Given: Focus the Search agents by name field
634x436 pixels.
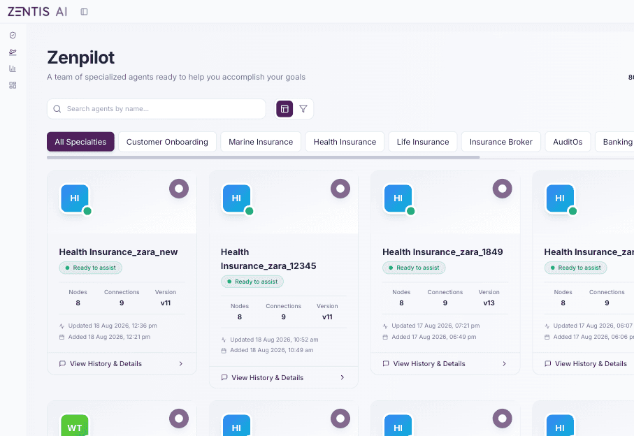Looking at the screenshot, I should click(157, 109).
